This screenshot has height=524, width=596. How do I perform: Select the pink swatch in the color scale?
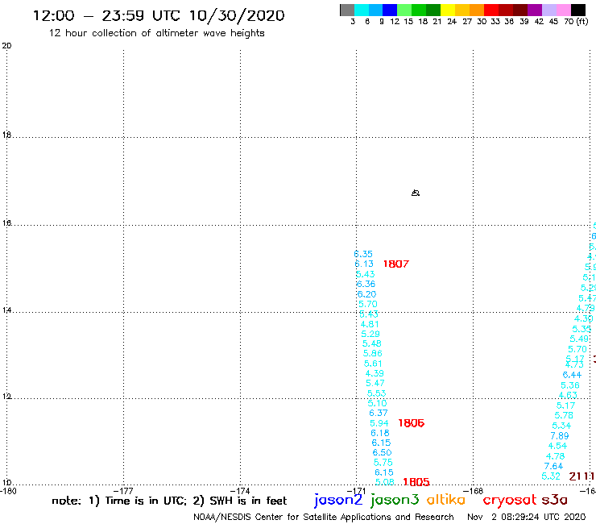[x=564, y=10]
